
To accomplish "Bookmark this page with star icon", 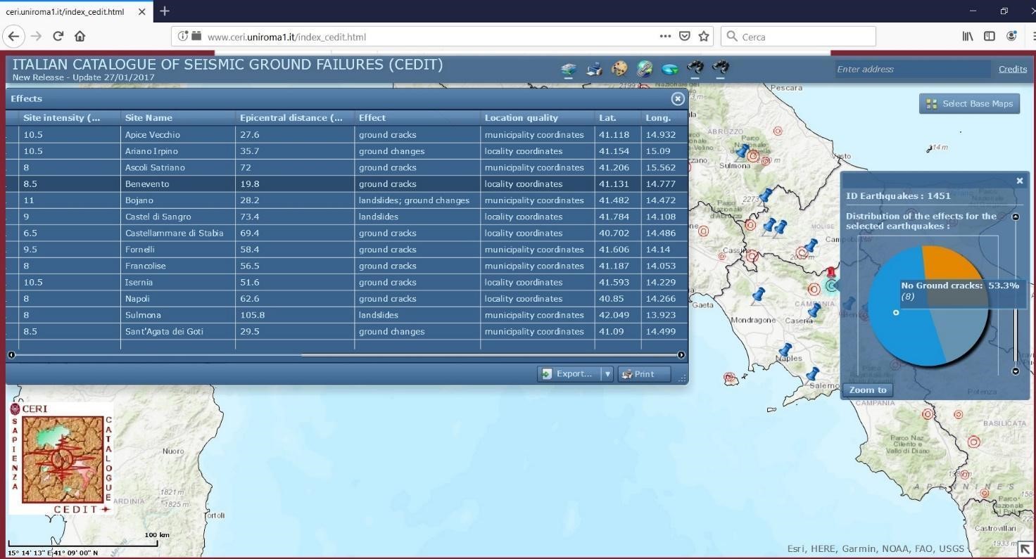I will click(x=704, y=37).
